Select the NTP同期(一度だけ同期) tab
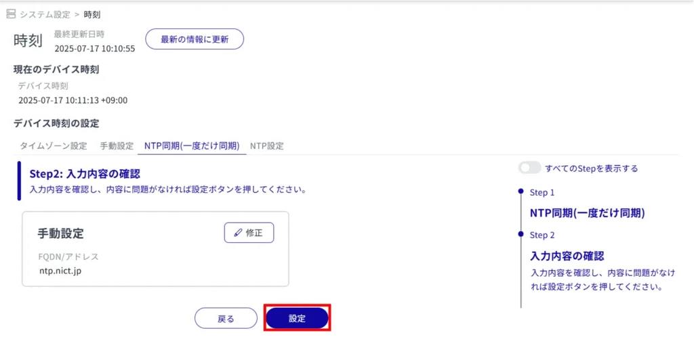The height and width of the screenshot is (341, 694). tap(192, 145)
